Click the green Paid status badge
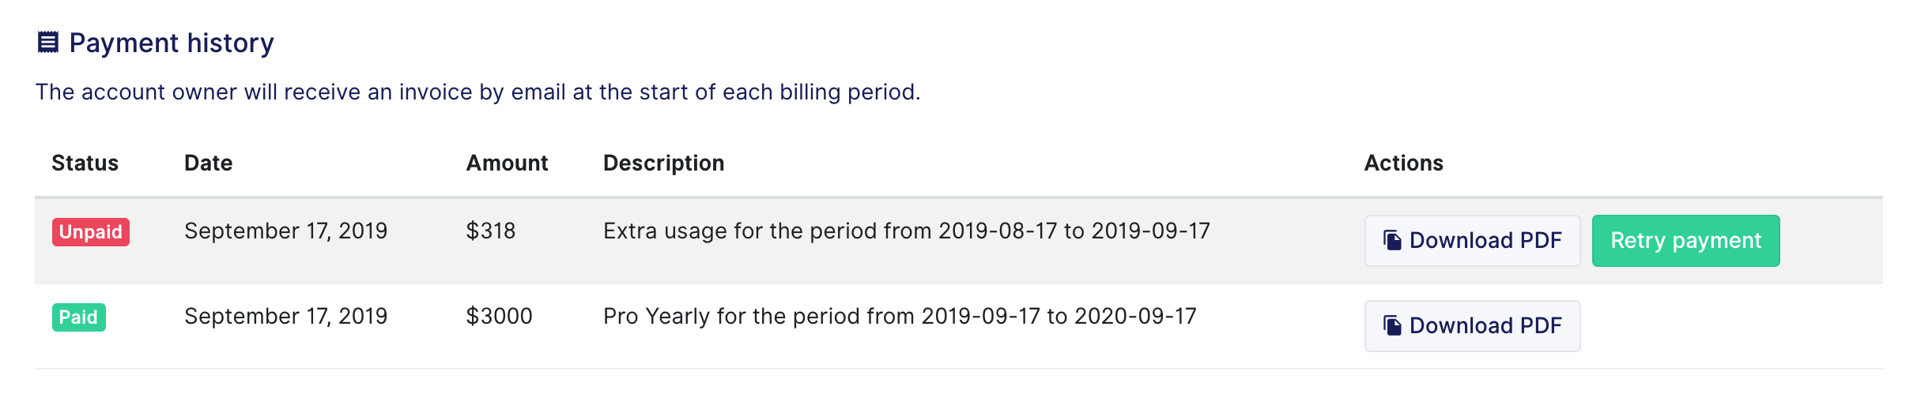This screenshot has width=1921, height=409. [79, 317]
